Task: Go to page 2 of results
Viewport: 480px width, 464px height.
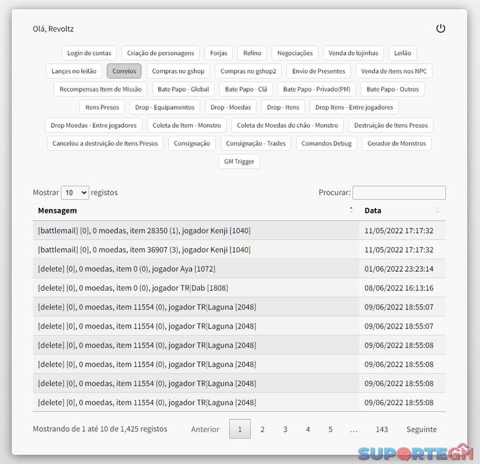Action: tap(263, 429)
